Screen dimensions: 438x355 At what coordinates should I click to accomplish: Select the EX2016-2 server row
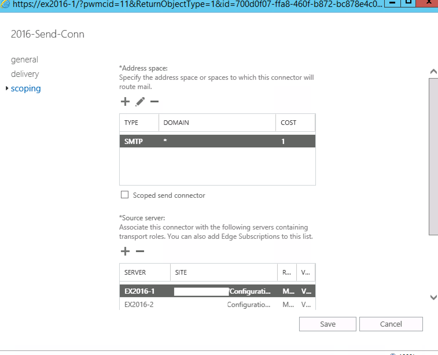click(x=203, y=304)
